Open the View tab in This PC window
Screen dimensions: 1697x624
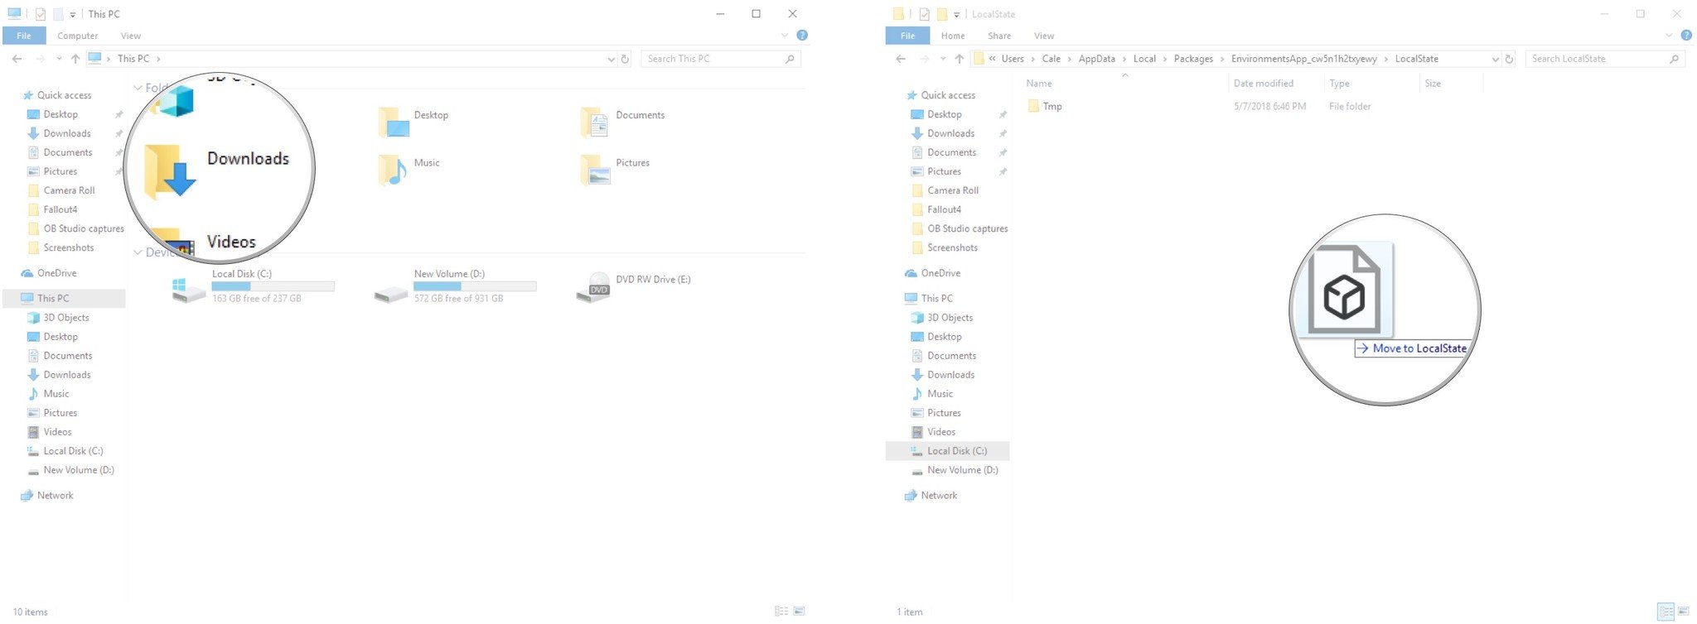click(131, 36)
